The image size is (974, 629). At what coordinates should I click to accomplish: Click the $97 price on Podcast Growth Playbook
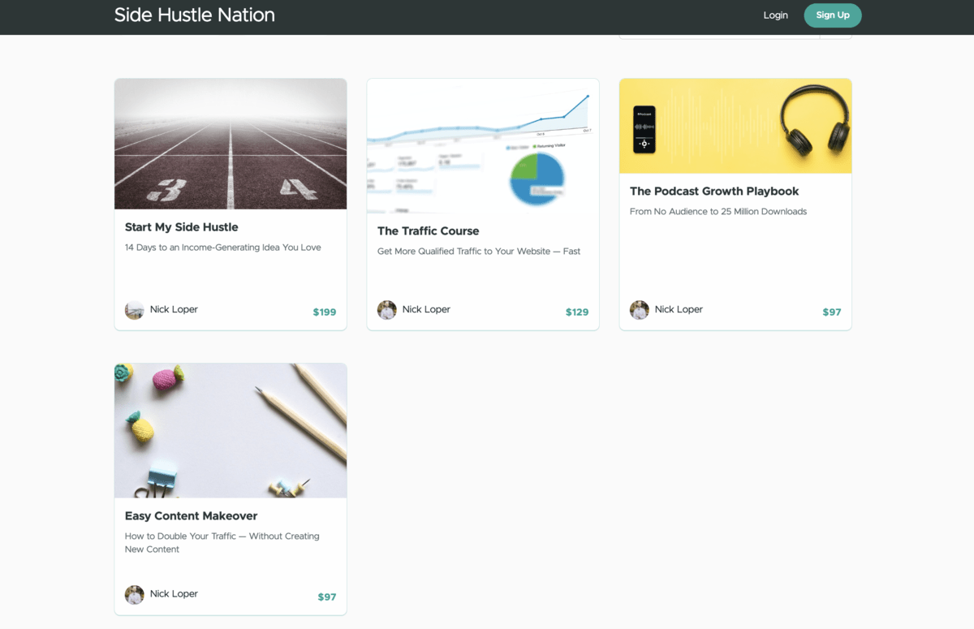point(831,312)
